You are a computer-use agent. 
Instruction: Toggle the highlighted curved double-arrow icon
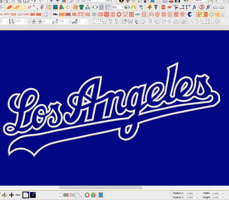coord(133,7)
